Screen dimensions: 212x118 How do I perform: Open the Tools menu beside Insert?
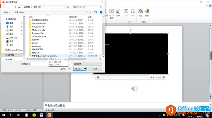(x=65, y=69)
